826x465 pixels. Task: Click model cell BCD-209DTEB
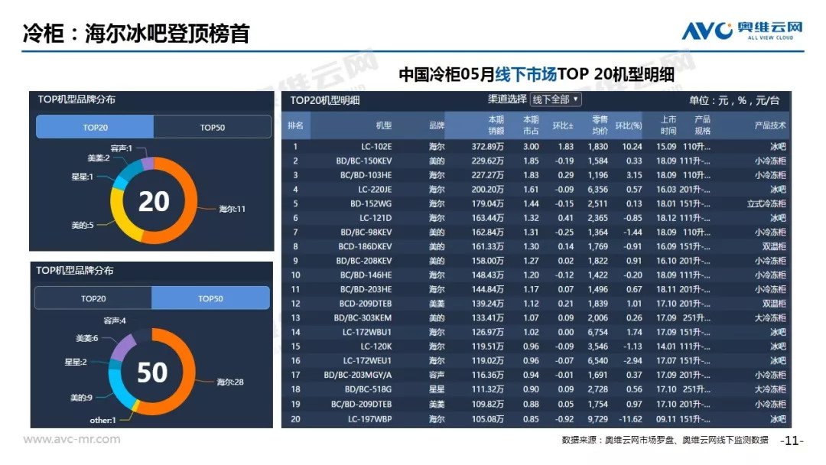(x=366, y=304)
